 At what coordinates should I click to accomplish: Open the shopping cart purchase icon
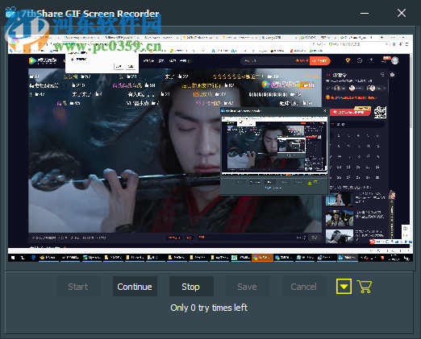(x=365, y=286)
